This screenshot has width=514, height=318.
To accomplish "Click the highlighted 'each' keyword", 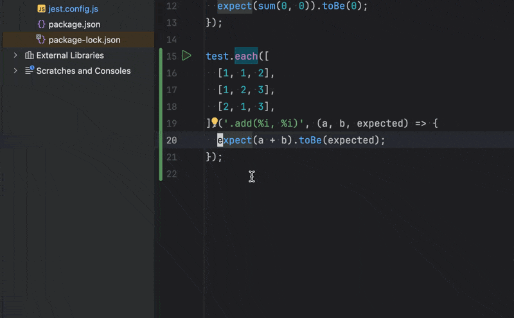I will (x=246, y=56).
